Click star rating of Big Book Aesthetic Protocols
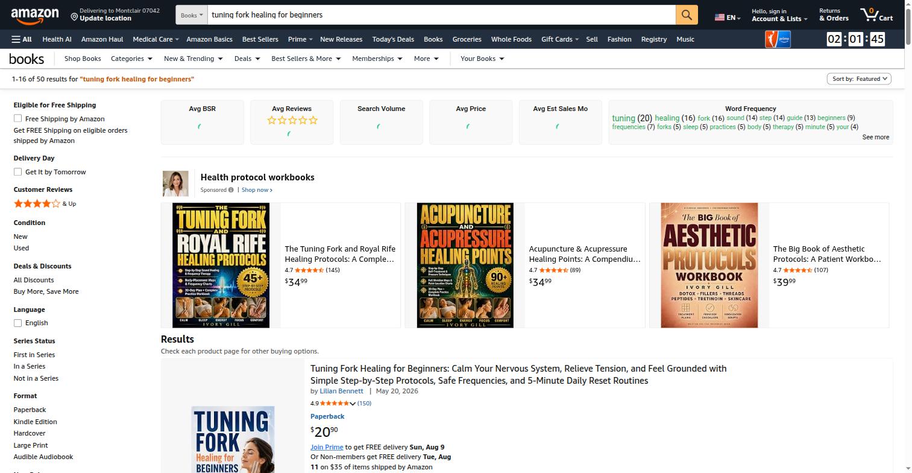The width and height of the screenshot is (912, 473). click(797, 270)
